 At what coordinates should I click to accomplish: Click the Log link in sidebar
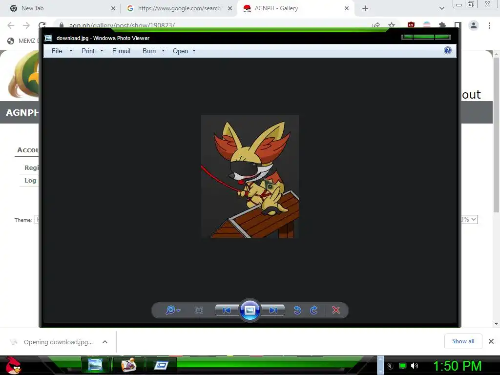30,181
